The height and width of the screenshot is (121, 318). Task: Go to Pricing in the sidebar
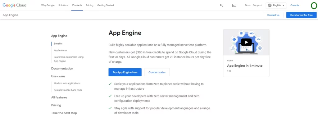point(56,105)
